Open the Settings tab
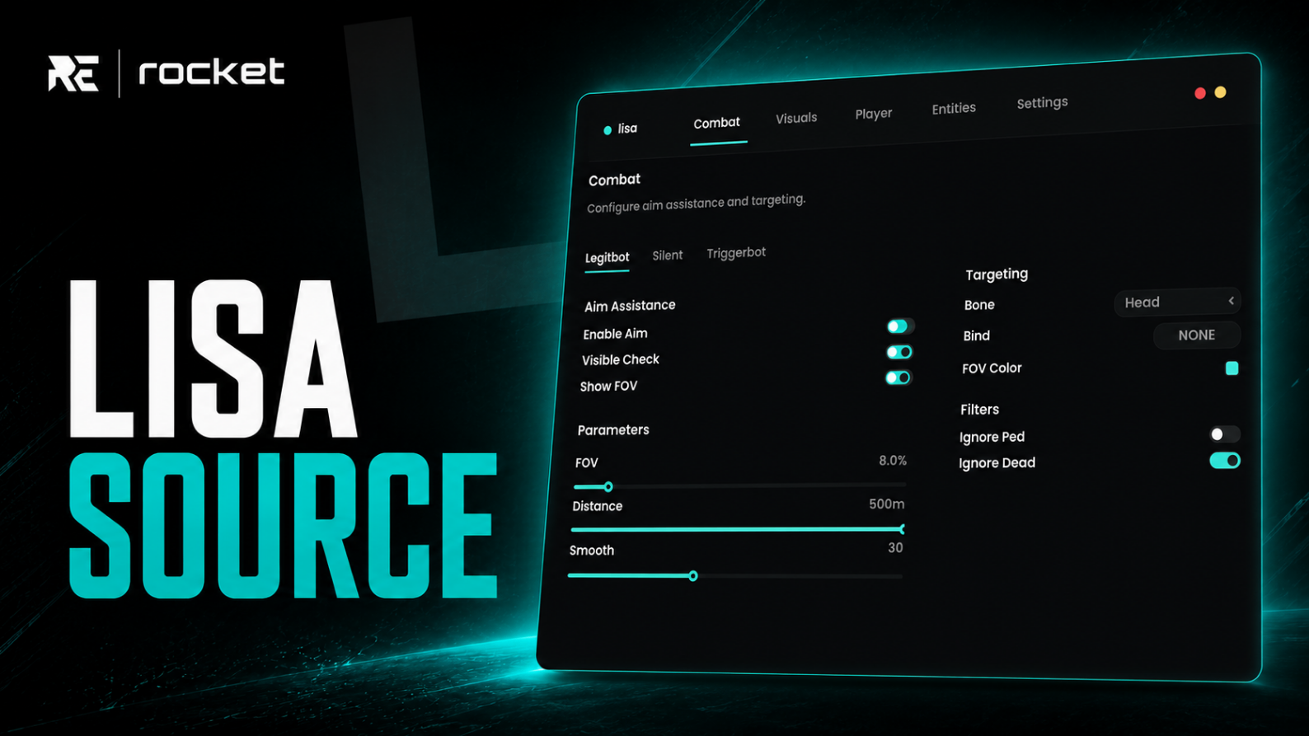 [1042, 103]
